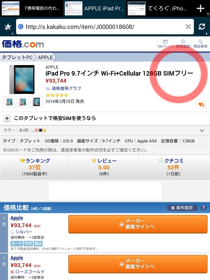Image resolution: width=210 pixels, height=280 pixels.
Task: Open the クチコミ 52件 section
Action: 173,167
